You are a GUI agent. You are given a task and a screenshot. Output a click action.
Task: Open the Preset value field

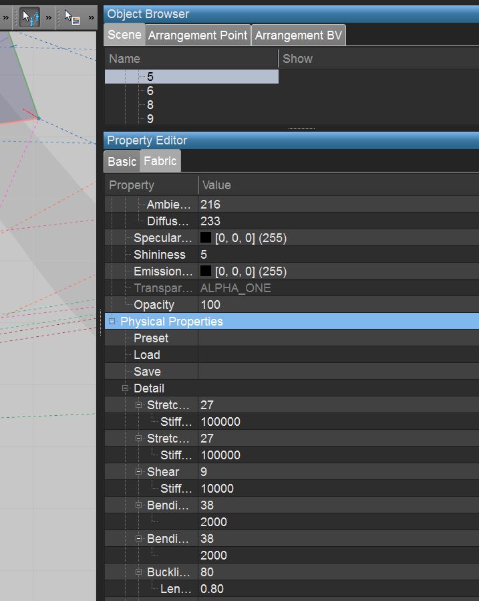coord(339,338)
